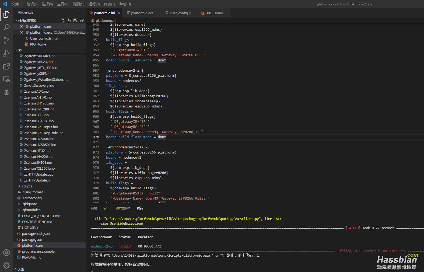
Task: Open ZsensorHCSR501.ino file
Action: tap(40, 145)
